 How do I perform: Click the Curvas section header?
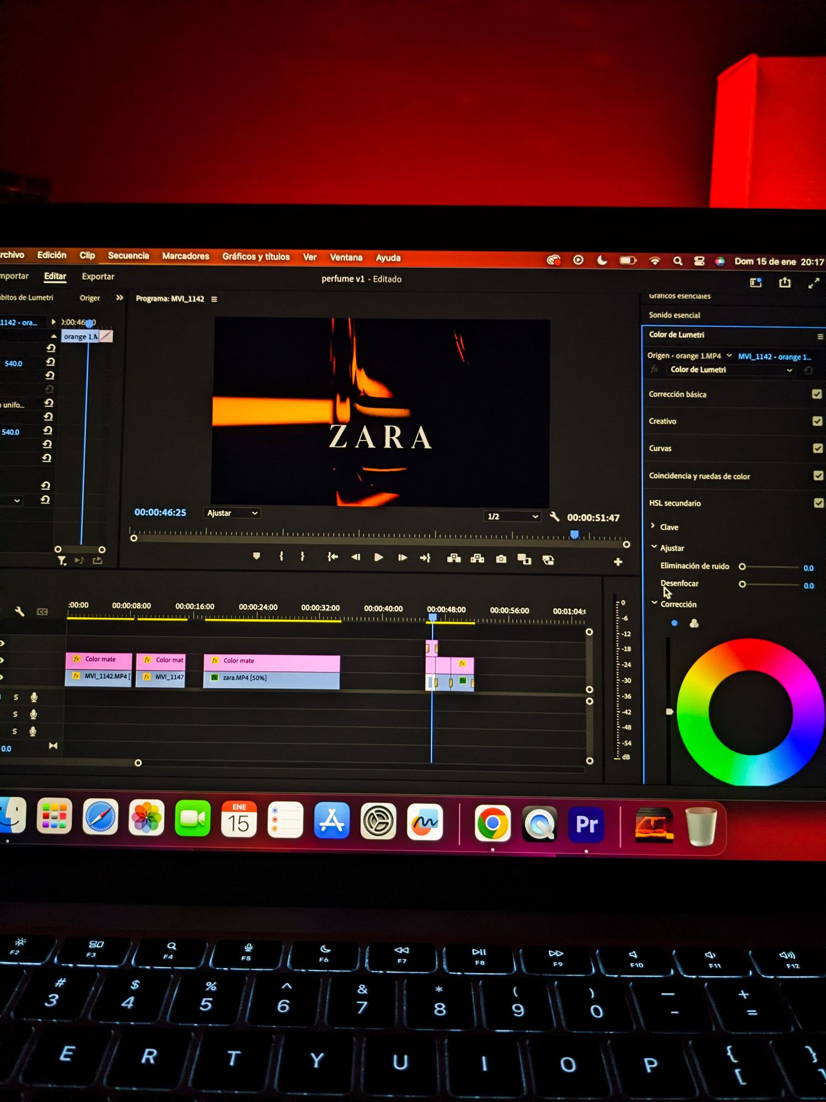pyautogui.click(x=660, y=448)
